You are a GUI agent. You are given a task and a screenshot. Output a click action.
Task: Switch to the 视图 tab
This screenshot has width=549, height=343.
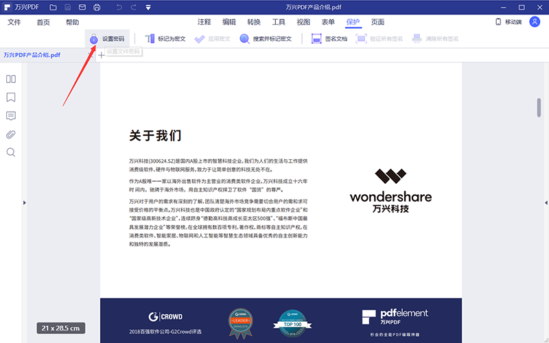tap(303, 22)
